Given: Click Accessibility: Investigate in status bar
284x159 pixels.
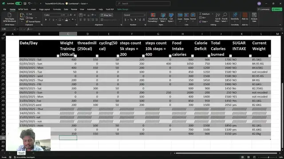Looking at the screenshot, I should coord(24,157).
